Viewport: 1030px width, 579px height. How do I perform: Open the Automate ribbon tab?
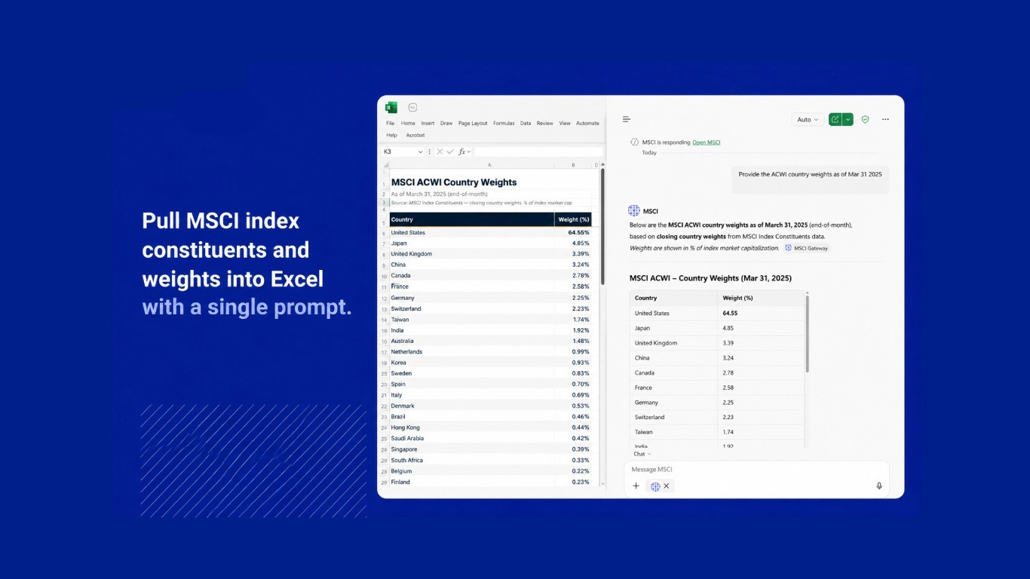tap(587, 123)
